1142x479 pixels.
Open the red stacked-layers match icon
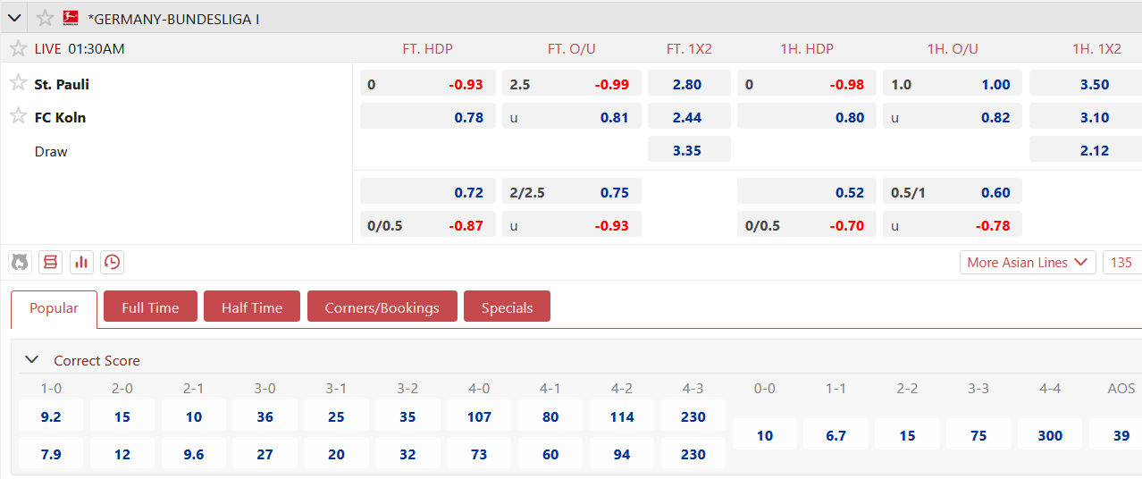click(x=50, y=262)
